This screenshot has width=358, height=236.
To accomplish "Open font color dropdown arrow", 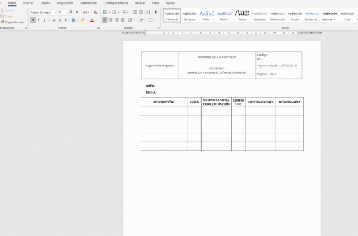I will point(96,20).
